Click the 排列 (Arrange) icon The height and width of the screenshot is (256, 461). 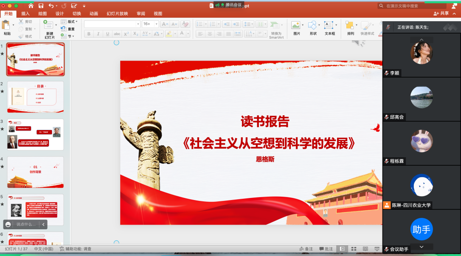click(350, 25)
